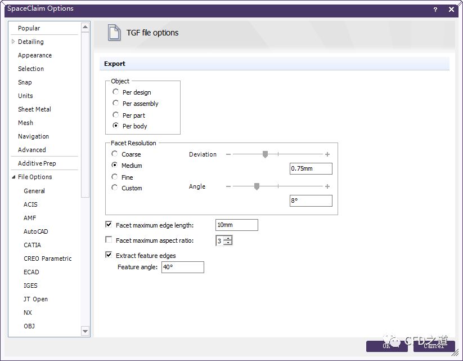Uncheck Extract feature edges

109,255
